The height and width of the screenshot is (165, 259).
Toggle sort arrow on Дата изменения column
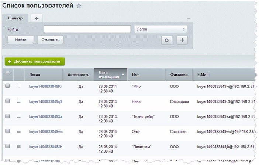pyautogui.click(x=123, y=75)
